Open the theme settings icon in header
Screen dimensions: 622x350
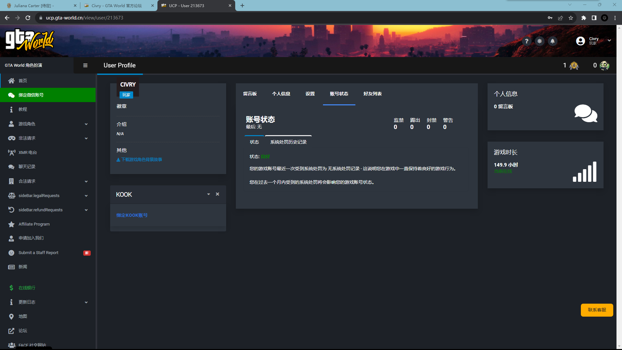[540, 41]
